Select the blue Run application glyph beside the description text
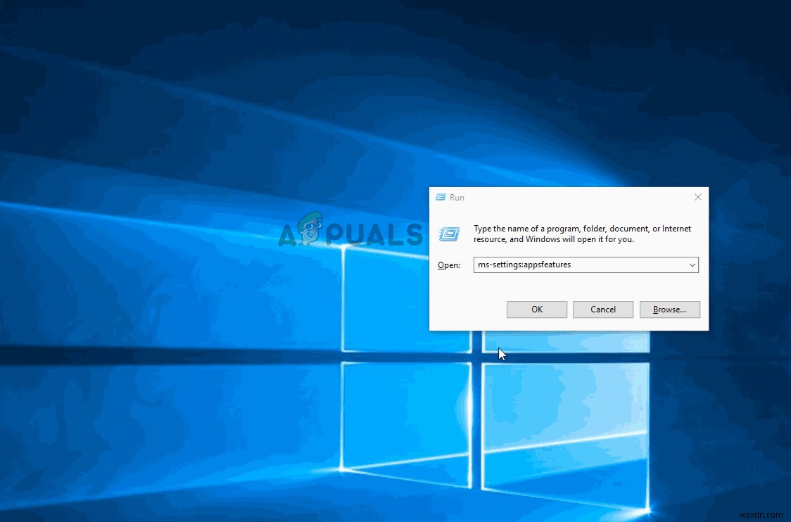The width and height of the screenshot is (791, 522). (x=449, y=234)
